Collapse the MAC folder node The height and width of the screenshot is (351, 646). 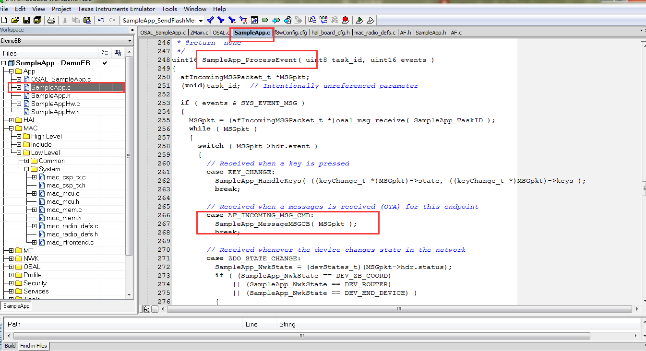click(x=11, y=128)
